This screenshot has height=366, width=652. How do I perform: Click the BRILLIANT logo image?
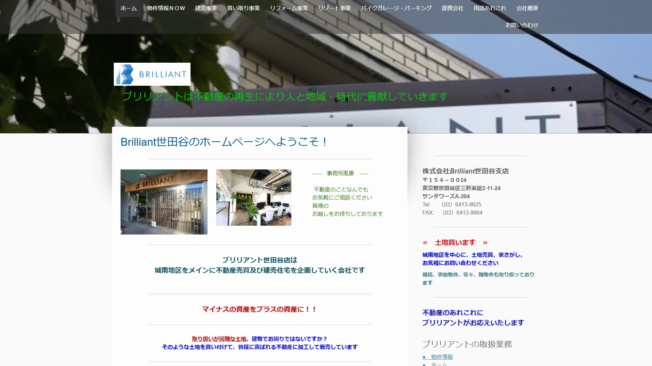coord(152,74)
